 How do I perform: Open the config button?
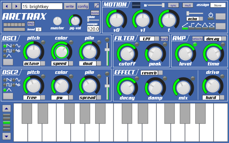tap(83, 6)
